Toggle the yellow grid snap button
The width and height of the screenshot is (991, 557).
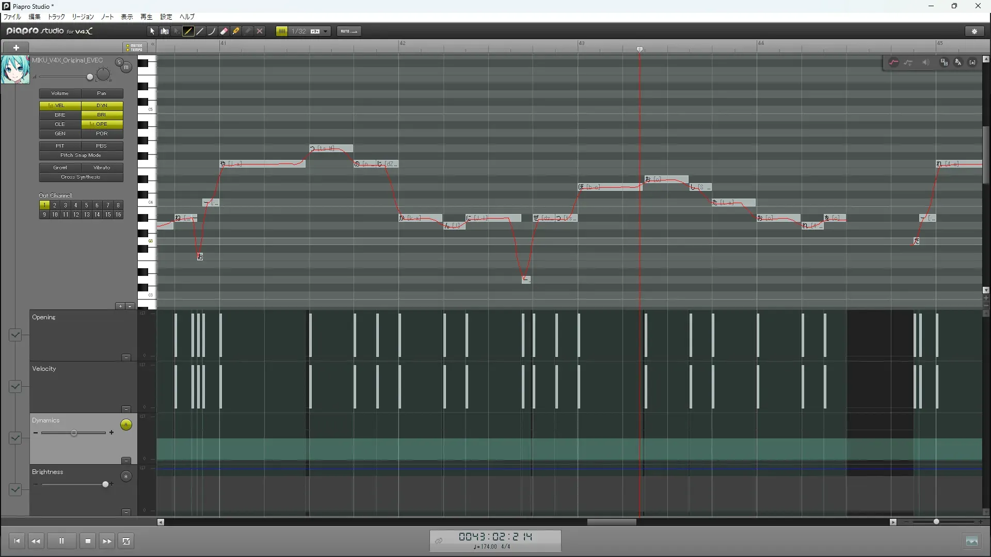click(x=282, y=31)
